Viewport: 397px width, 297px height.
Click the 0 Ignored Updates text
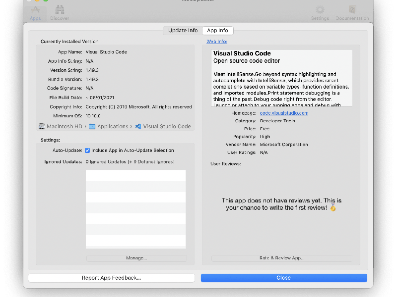[x=130, y=162]
